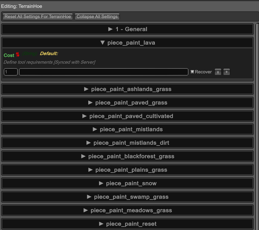
Task: Expand piece_paint_reset section
Action: [x=127, y=224]
